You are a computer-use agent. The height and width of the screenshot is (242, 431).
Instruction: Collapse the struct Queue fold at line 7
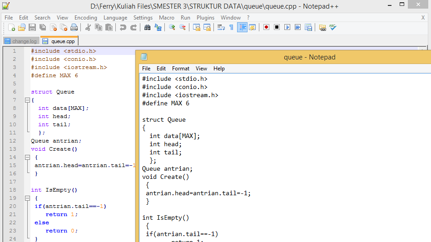point(28,100)
